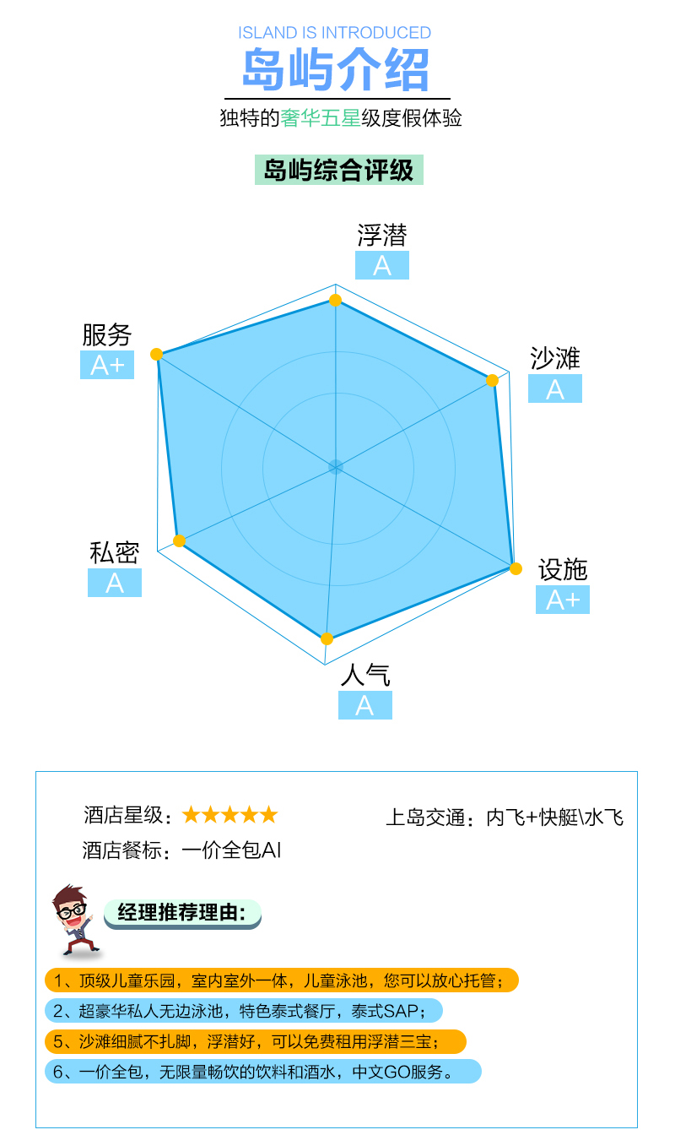The image size is (675, 1146).
Task: Select recommendation 2 about 超豪华私人无边泳池
Action: pyautogui.click(x=243, y=1011)
